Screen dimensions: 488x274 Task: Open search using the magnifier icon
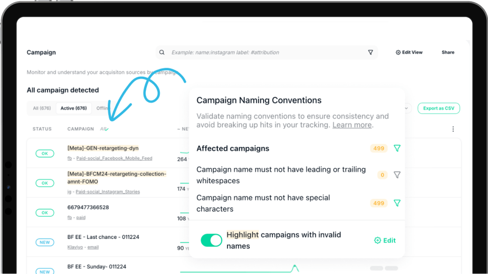click(162, 52)
